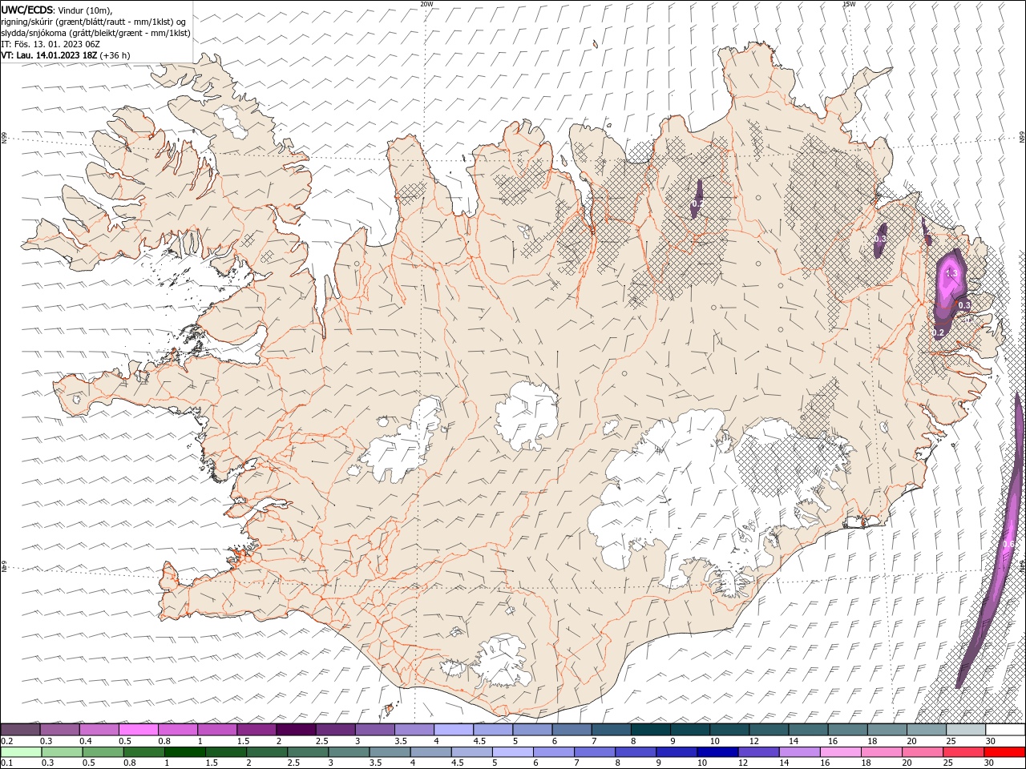Click the 15W longitude label
The image size is (1026, 769).
[x=849, y=4]
